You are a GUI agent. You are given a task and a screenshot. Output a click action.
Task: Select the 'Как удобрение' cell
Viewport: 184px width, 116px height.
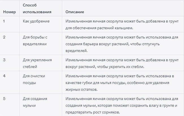point(36,21)
